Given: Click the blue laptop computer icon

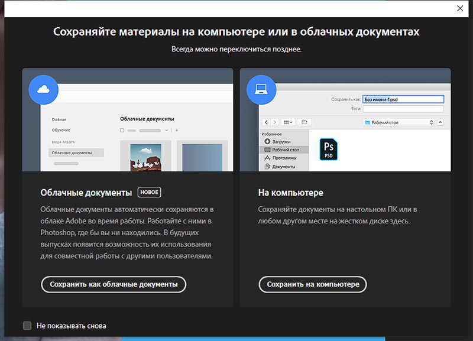Looking at the screenshot, I should (261, 90).
